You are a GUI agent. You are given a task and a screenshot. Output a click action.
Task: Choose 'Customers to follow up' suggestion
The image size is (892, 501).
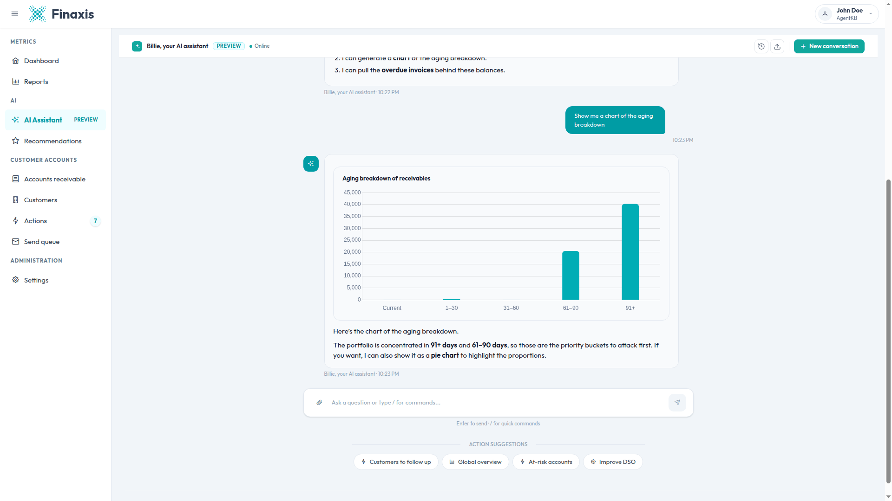(396, 462)
